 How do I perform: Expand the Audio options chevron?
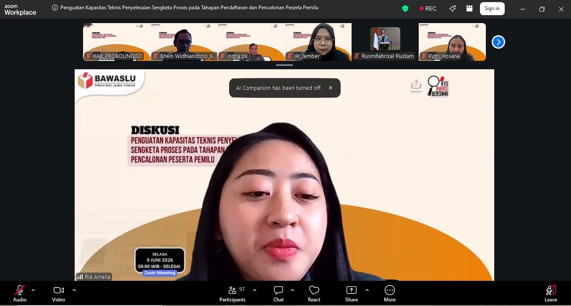(x=33, y=290)
